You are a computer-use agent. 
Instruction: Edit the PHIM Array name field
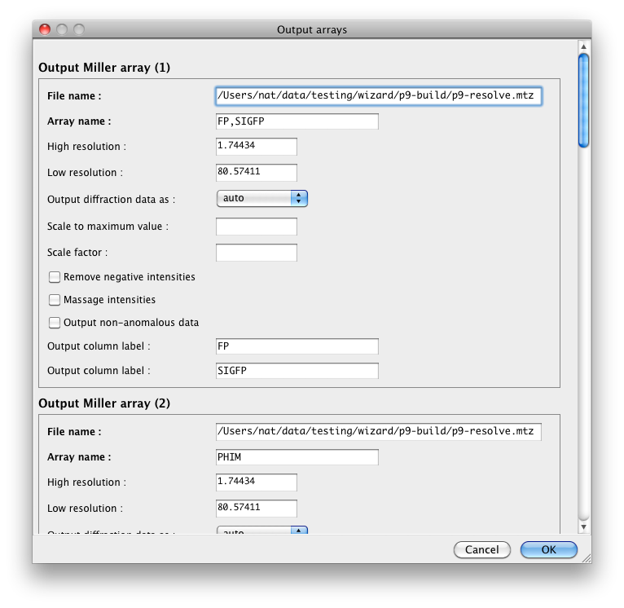[x=297, y=457]
